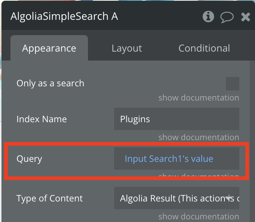The image size is (255, 222).
Task: Switch to the Conditional tab
Action: point(204,48)
